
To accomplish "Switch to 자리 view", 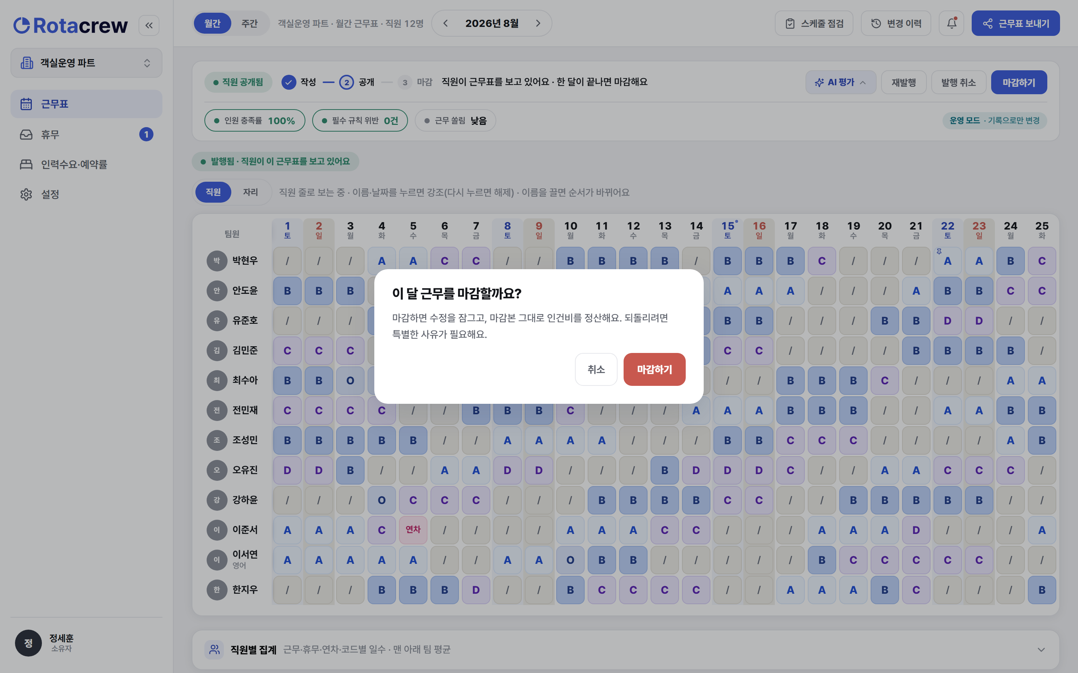I will pyautogui.click(x=250, y=192).
